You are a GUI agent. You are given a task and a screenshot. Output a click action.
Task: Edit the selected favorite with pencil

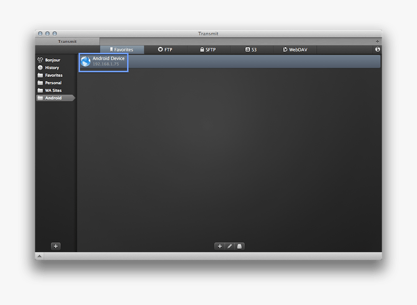pyautogui.click(x=229, y=246)
